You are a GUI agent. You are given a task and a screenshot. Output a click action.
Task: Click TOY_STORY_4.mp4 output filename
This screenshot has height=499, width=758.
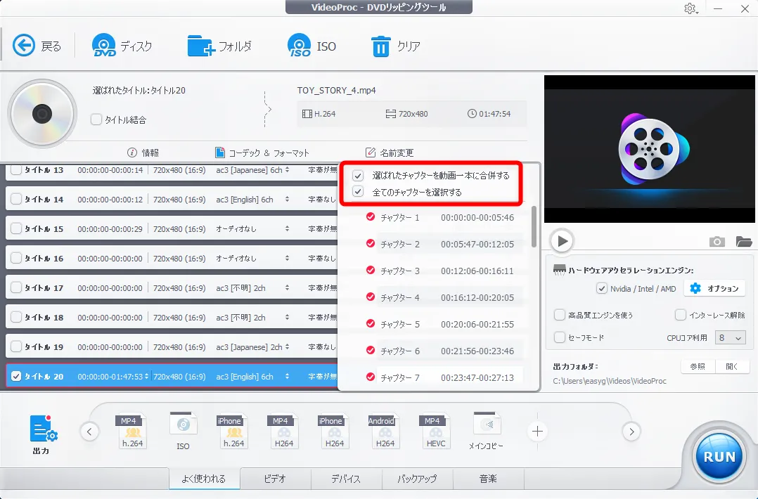tap(336, 91)
